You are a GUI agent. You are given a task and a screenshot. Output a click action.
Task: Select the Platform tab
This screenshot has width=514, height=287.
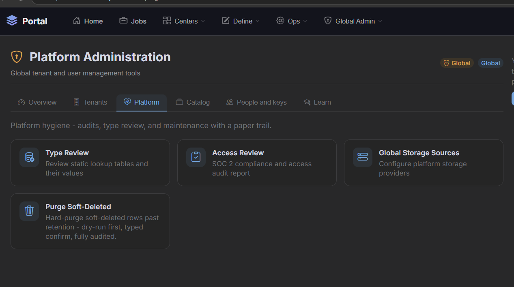[x=142, y=103]
